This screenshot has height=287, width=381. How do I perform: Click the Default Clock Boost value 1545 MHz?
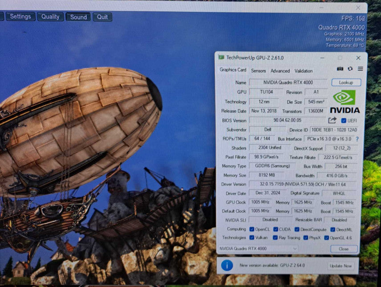344,211
